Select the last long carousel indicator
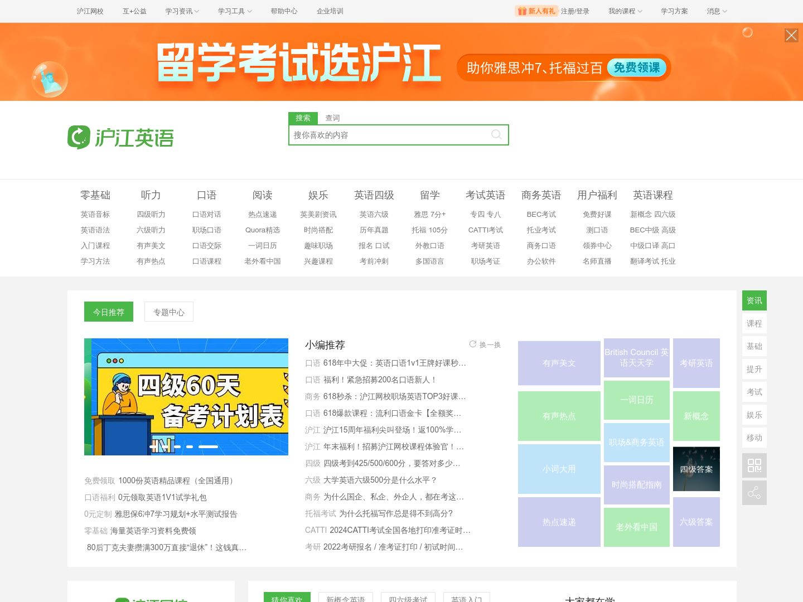Screen dimensions: 803x602 coord(208,446)
